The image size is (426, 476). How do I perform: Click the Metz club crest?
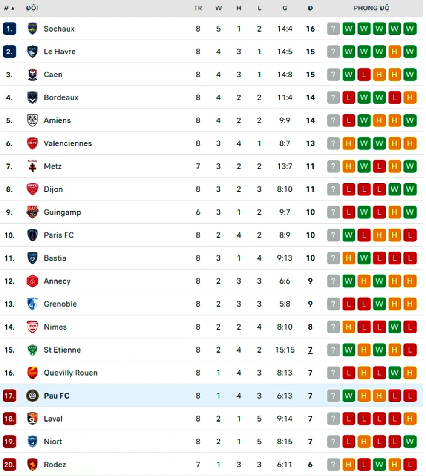[x=32, y=166]
